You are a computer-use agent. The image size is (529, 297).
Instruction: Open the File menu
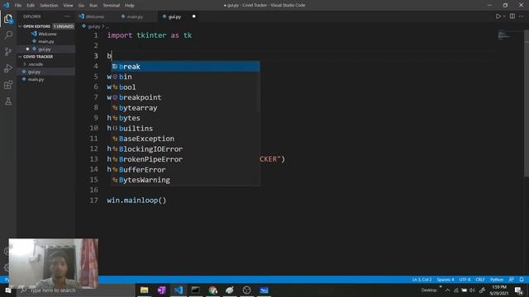pyautogui.click(x=18, y=6)
